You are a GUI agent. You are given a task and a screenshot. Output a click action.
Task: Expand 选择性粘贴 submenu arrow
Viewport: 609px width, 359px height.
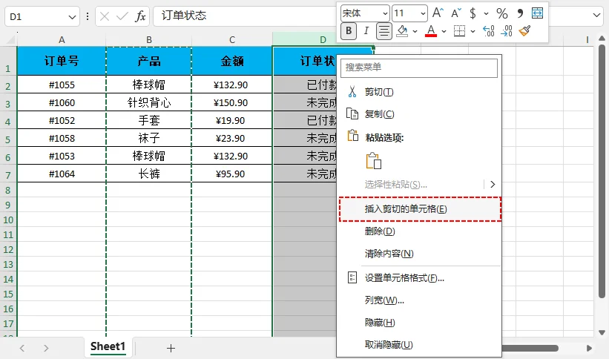pos(493,184)
